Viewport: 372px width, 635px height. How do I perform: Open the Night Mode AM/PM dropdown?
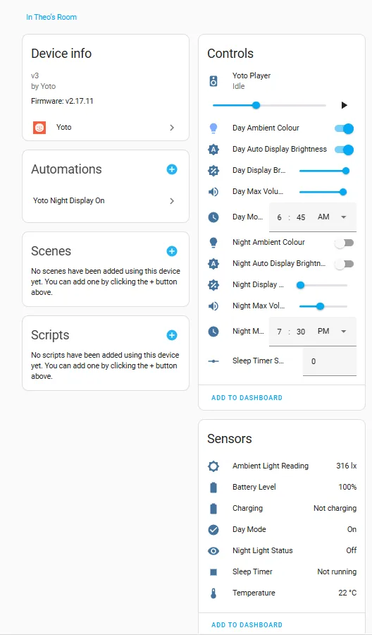point(333,332)
